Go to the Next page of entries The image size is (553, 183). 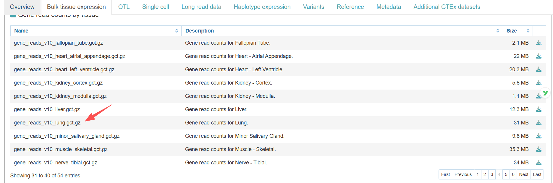point(523,174)
